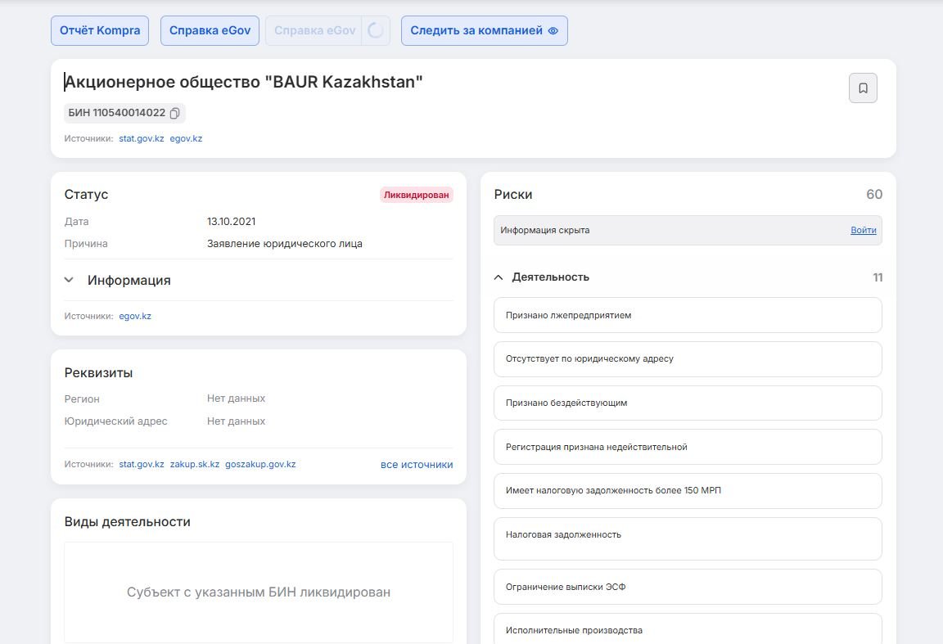Click the БИН 110540014022 text
This screenshot has height=644, width=943.
[117, 113]
